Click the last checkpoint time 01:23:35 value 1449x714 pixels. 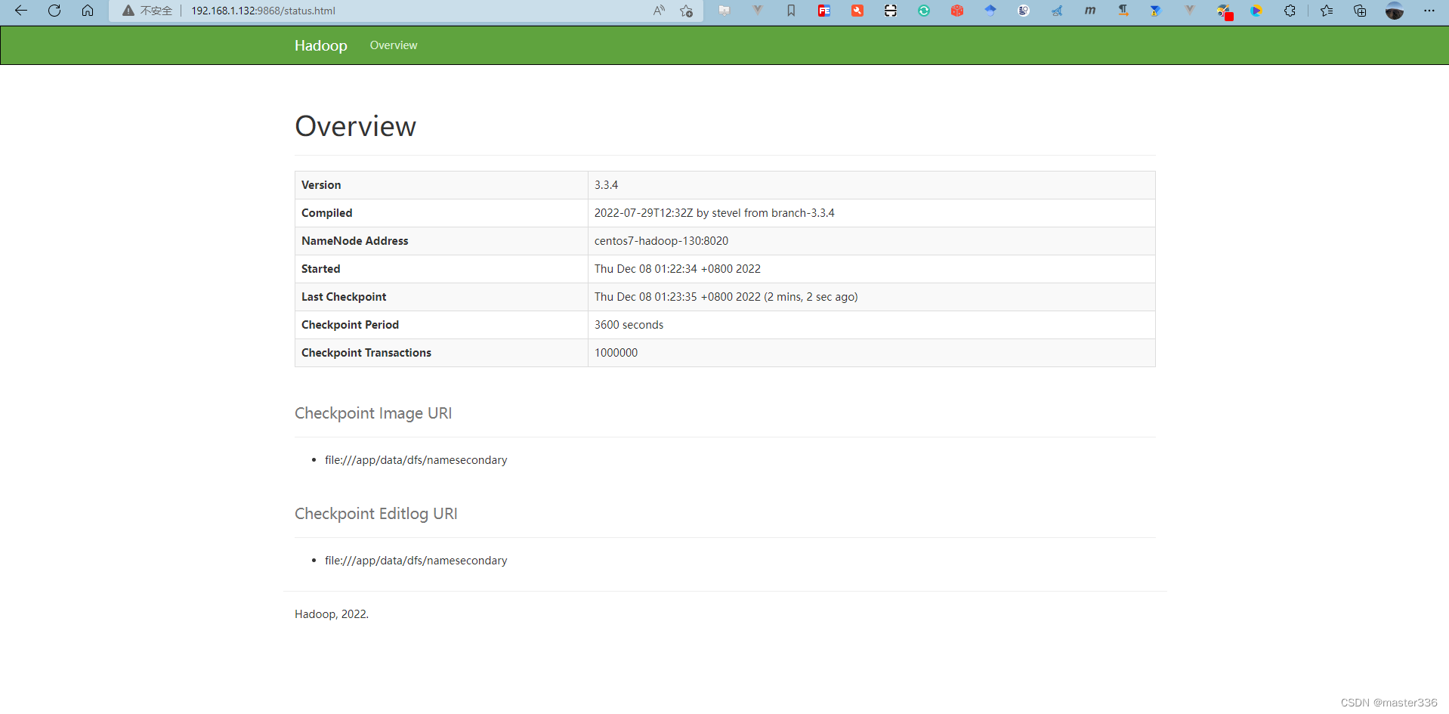point(726,297)
